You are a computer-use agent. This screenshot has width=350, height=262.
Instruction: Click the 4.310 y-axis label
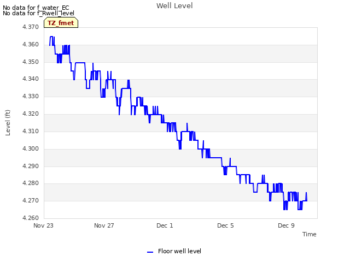pyautogui.click(x=31, y=131)
